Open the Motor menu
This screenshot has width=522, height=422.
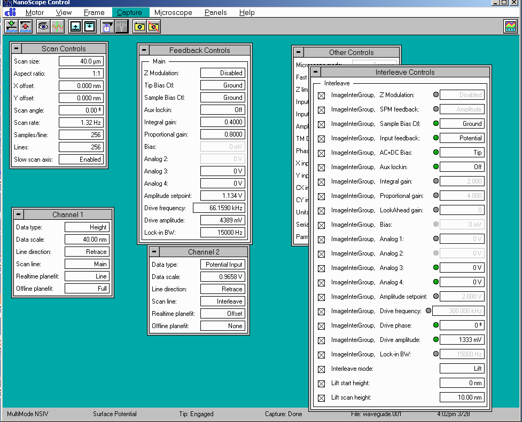[x=35, y=12]
